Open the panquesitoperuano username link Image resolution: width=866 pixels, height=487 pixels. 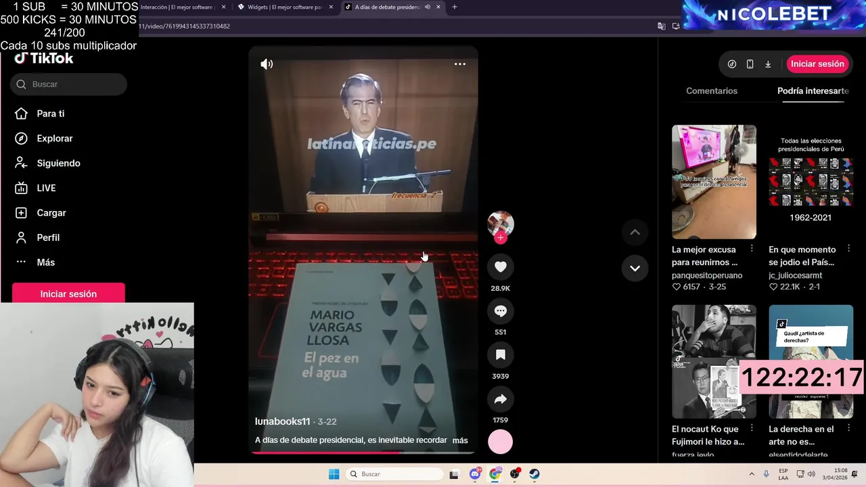(x=707, y=275)
